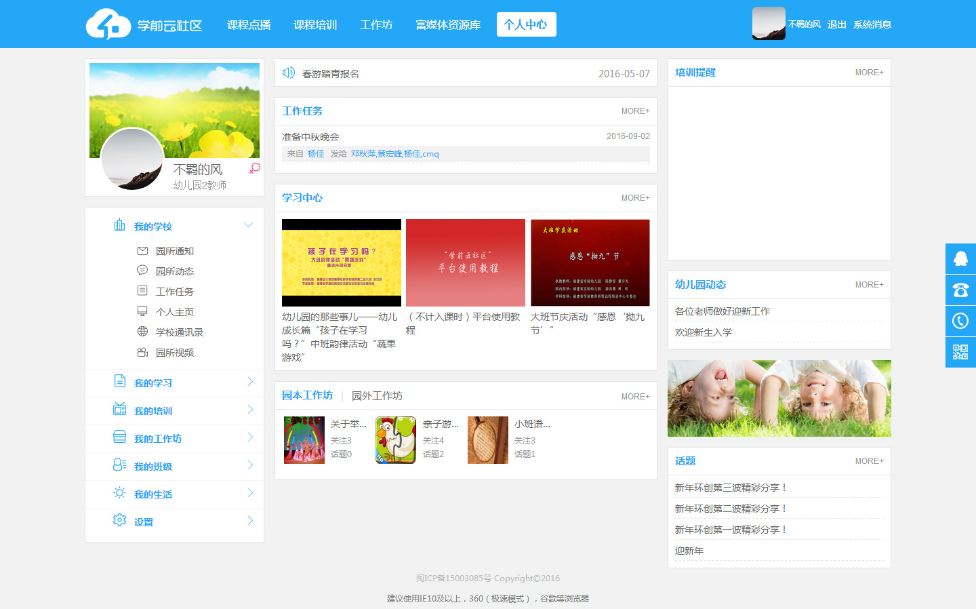Viewport: 976px width, 609px height.
Task: Click the speaker announcement icon
Action: [289, 73]
